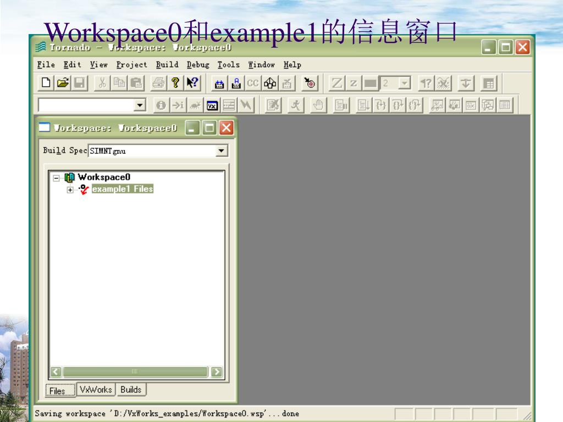Screen dimensions: 563x422
Task: Select the example1 Files tree item
Action: pos(123,189)
